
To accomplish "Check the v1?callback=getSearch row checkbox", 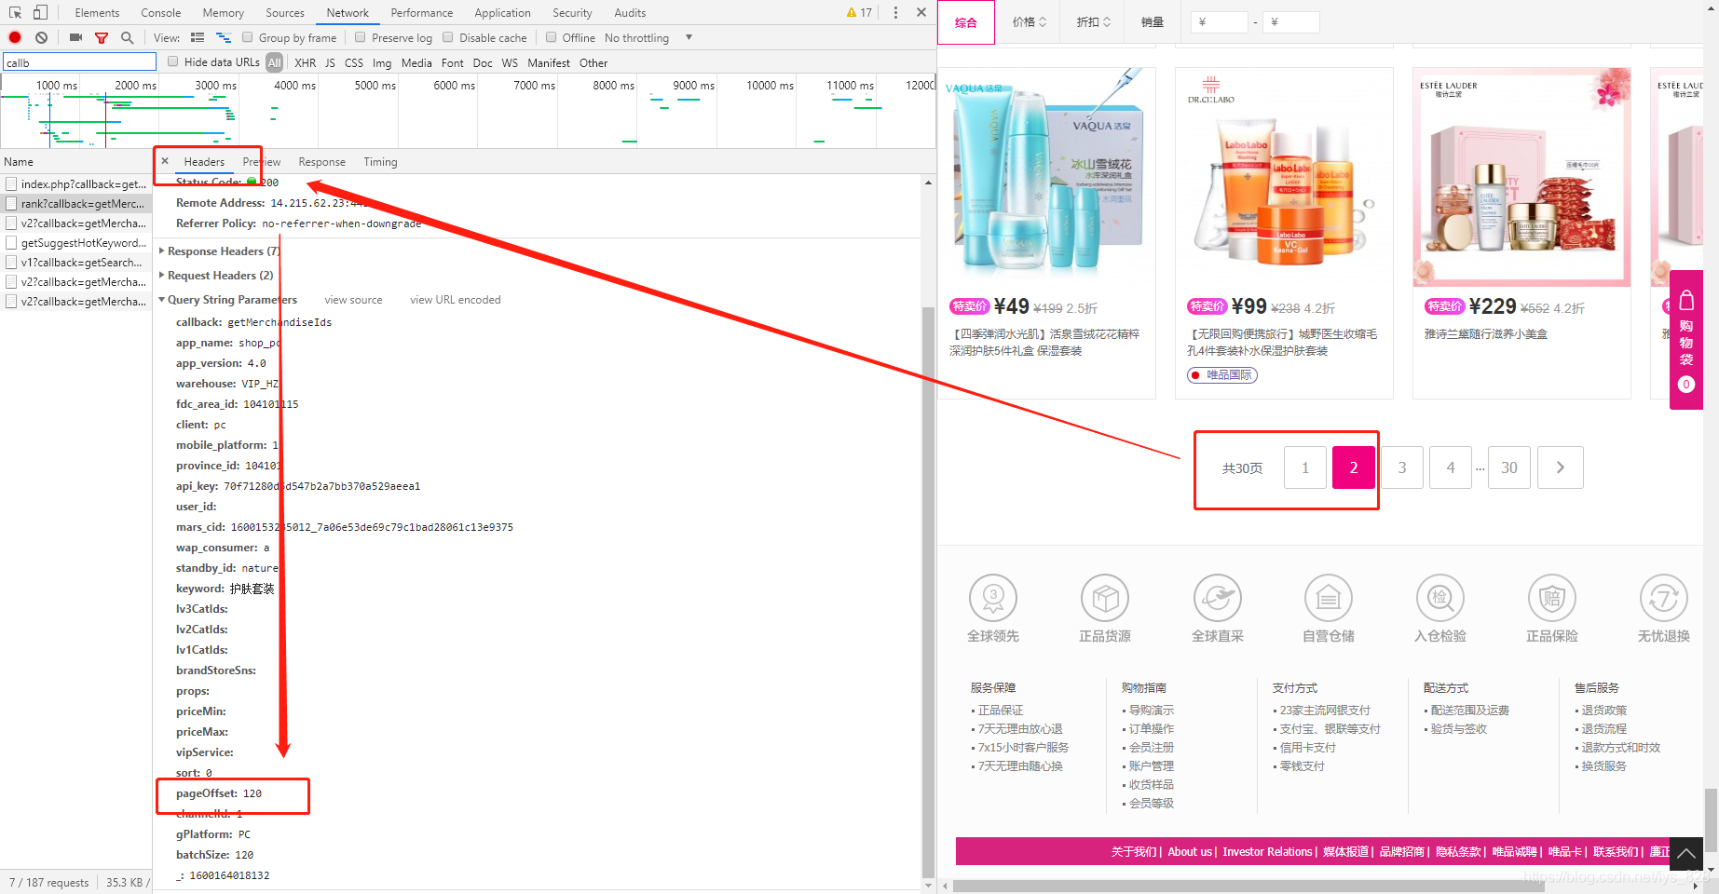I will (11, 263).
